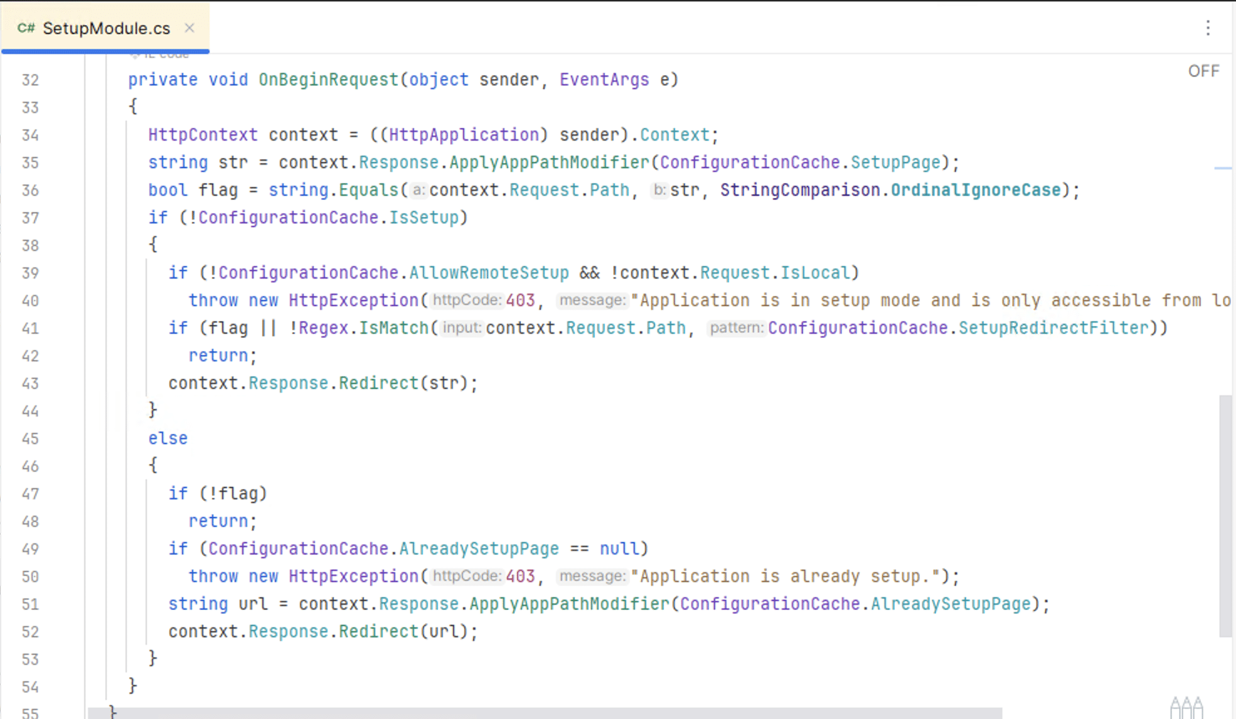Click the 'a:' parameter hint on line 36
Image resolution: width=1236 pixels, height=719 pixels.
[x=418, y=189]
